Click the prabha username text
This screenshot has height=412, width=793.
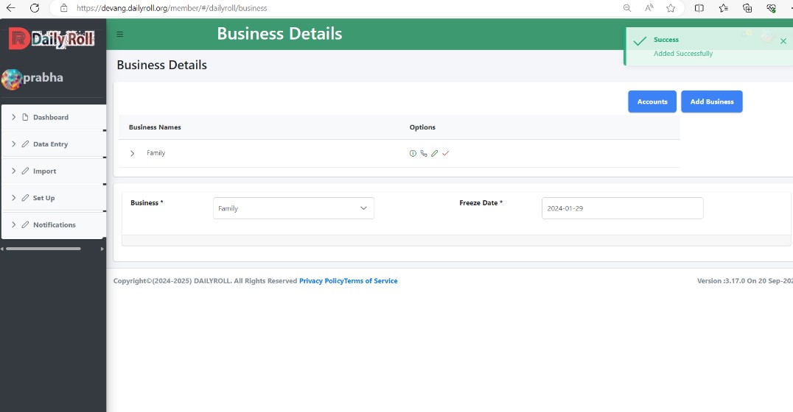pos(43,77)
